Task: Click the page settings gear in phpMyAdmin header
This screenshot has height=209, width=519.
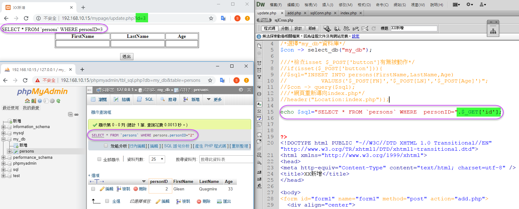Action: point(241,90)
